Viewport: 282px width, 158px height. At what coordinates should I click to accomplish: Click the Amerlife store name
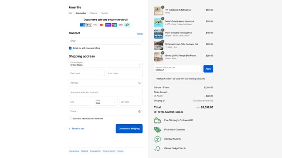pos(75,7)
